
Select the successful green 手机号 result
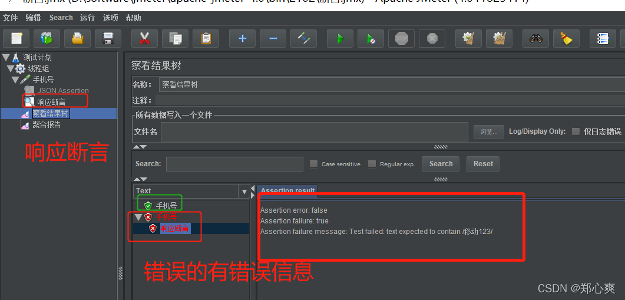tap(166, 206)
